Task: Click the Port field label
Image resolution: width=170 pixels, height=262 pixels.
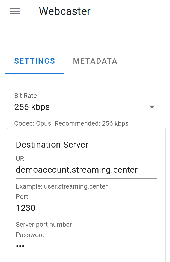Action: coord(22,197)
